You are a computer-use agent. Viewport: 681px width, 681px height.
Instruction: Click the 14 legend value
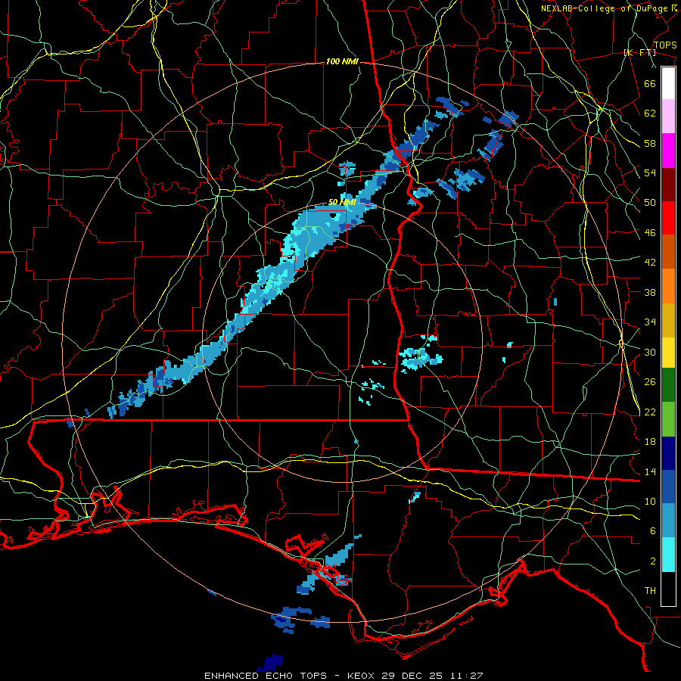(x=650, y=471)
